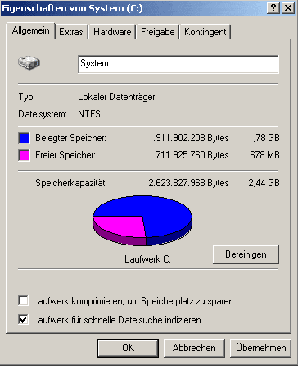Select the Freigabe tab
This screenshot has width=298, height=366.
coord(157,32)
